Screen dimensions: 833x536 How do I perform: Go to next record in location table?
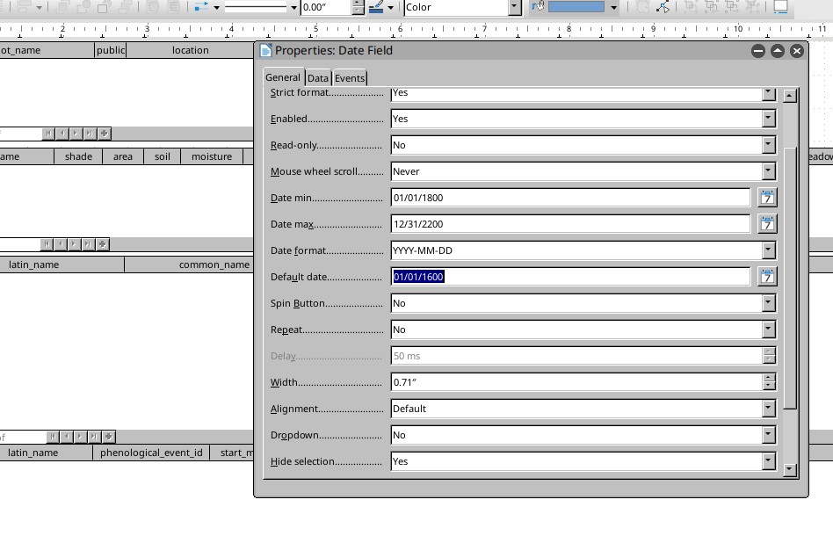pyautogui.click(x=76, y=134)
